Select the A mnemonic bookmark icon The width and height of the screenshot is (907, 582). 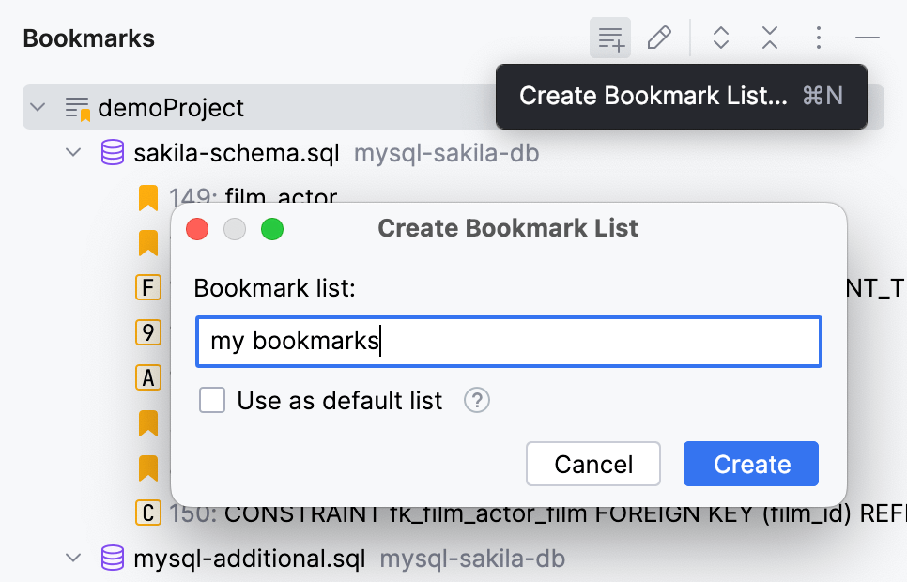[147, 377]
